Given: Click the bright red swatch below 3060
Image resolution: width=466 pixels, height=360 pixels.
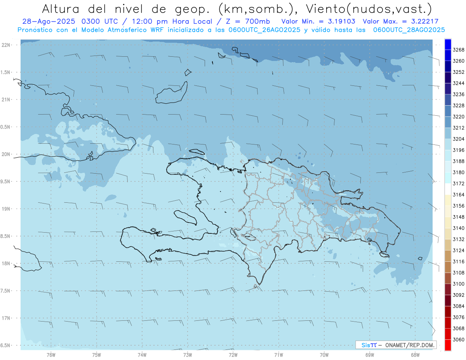Looking at the screenshot, I should click(x=448, y=345).
